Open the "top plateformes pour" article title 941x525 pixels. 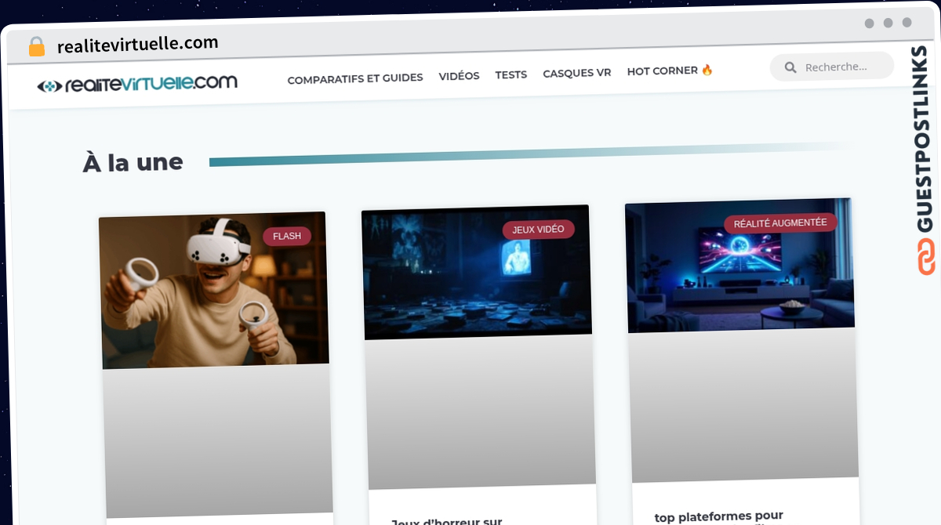click(x=719, y=516)
